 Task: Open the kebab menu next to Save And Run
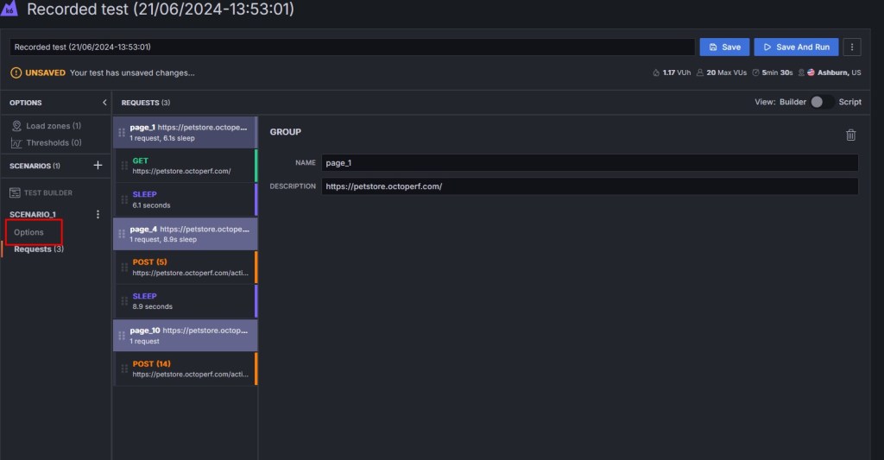851,47
